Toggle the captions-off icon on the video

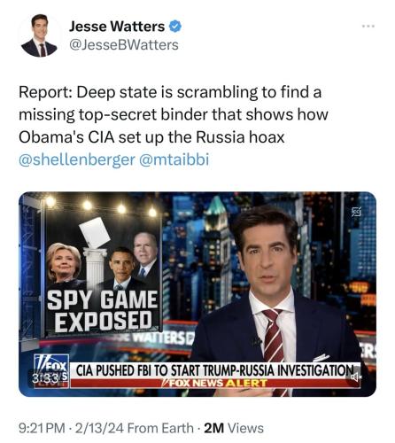pyautogui.click(x=356, y=212)
